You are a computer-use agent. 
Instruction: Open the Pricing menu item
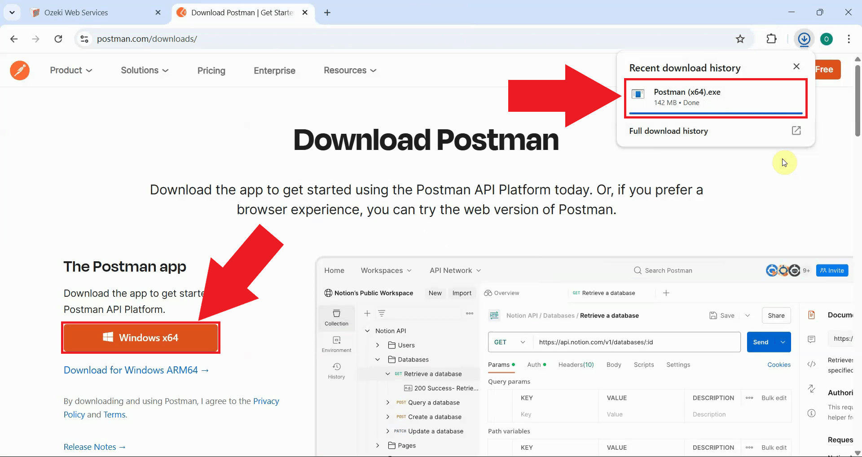click(211, 70)
